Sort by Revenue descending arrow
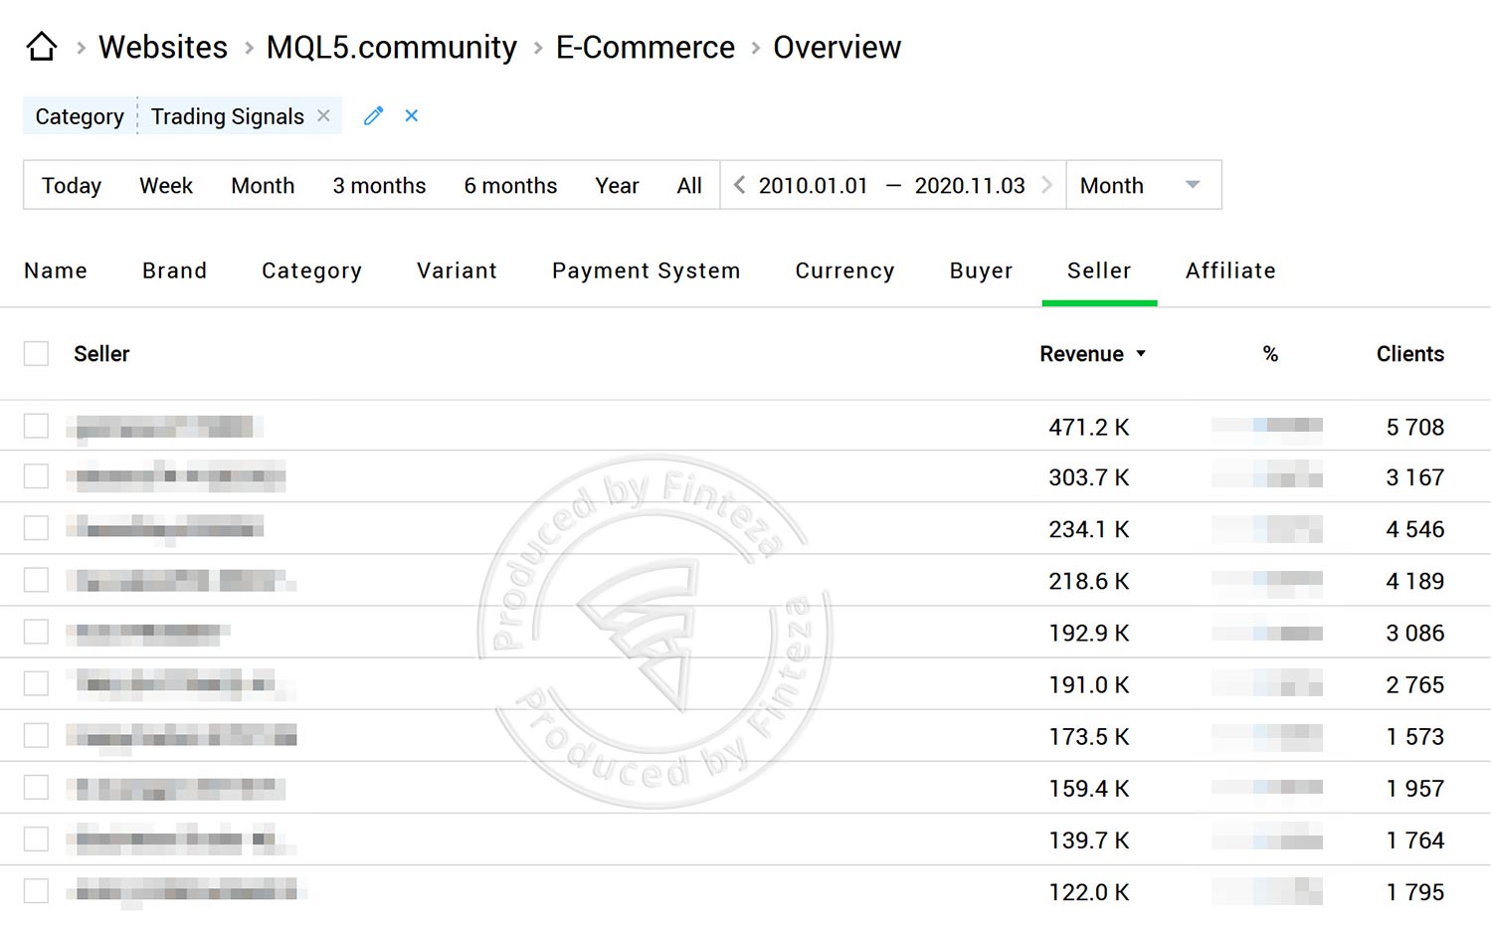Viewport: 1492px width, 927px height. (x=1141, y=354)
